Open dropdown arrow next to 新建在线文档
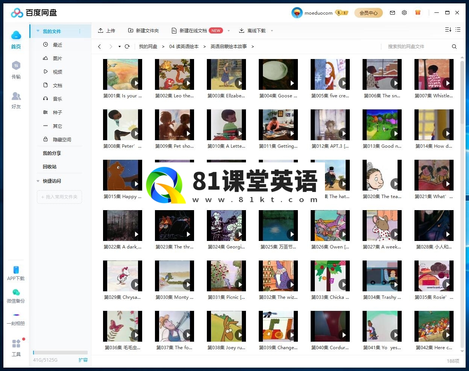Screen dimensions: 469x371 (229, 30)
